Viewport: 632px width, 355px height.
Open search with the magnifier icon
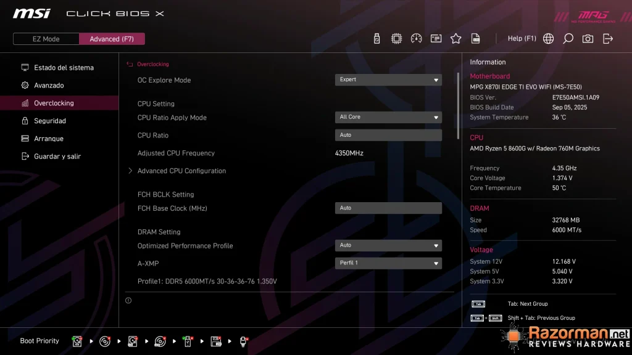568,39
